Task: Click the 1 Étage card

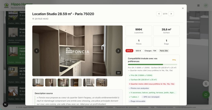Action: tap(166, 42)
